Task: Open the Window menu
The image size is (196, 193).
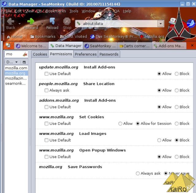Action: click(x=89, y=11)
